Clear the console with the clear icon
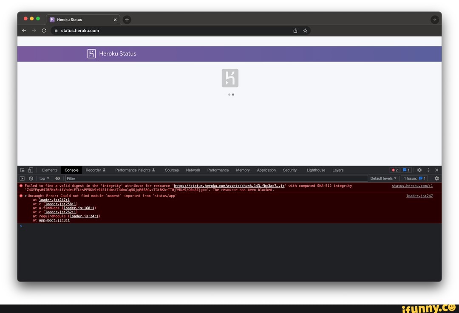This screenshot has width=459, height=313. click(x=31, y=178)
